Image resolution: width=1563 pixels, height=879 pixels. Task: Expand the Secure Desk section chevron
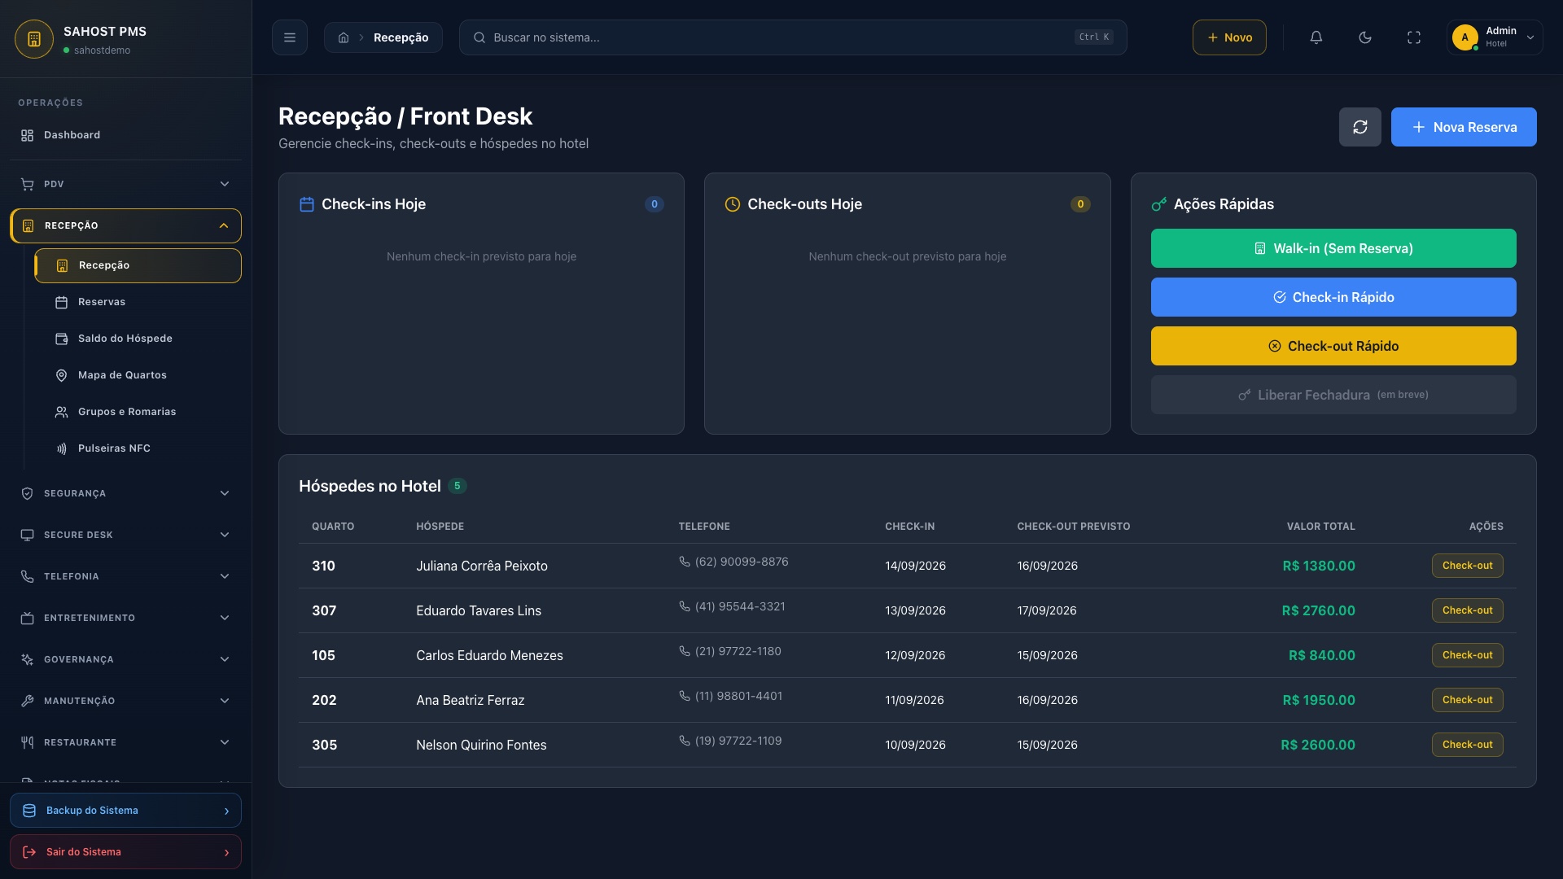click(225, 535)
